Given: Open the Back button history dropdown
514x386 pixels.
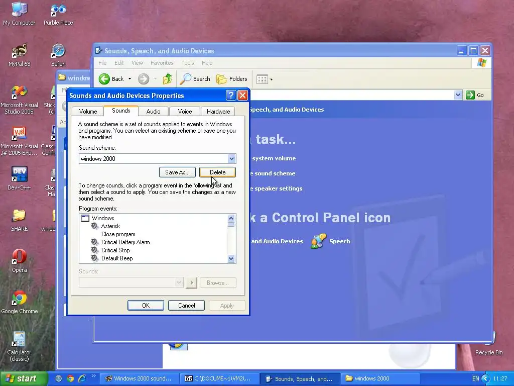Looking at the screenshot, I should 130,79.
